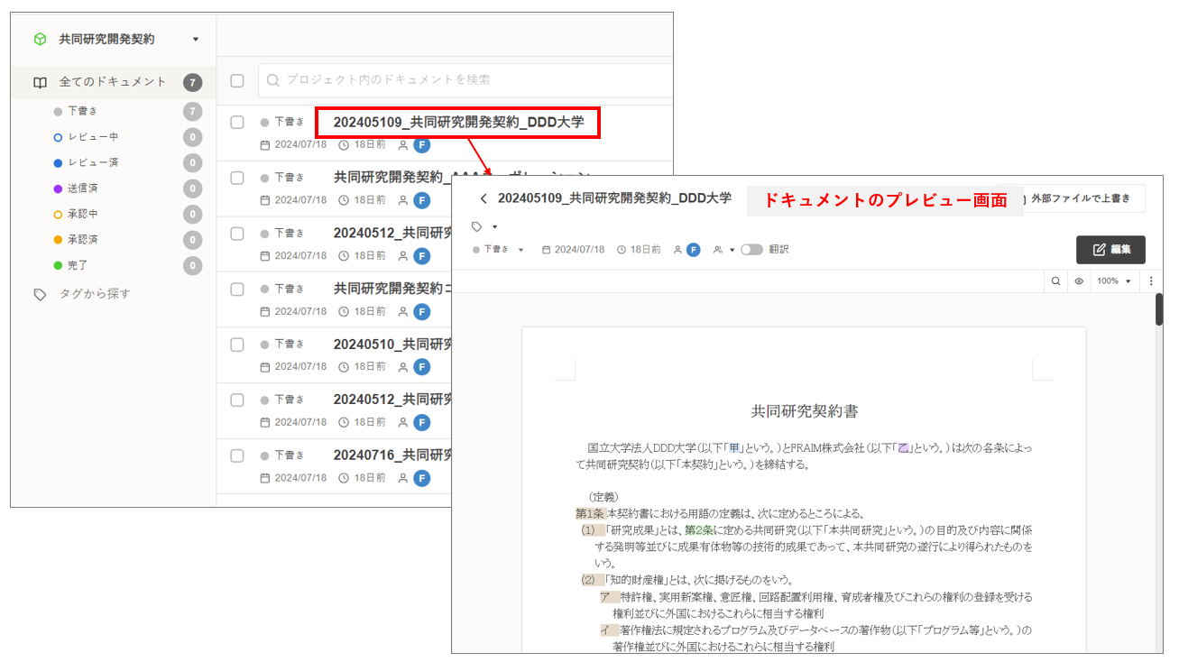The height and width of the screenshot is (662, 1179).
Task: Click the back arrow in document preview
Action: click(484, 198)
